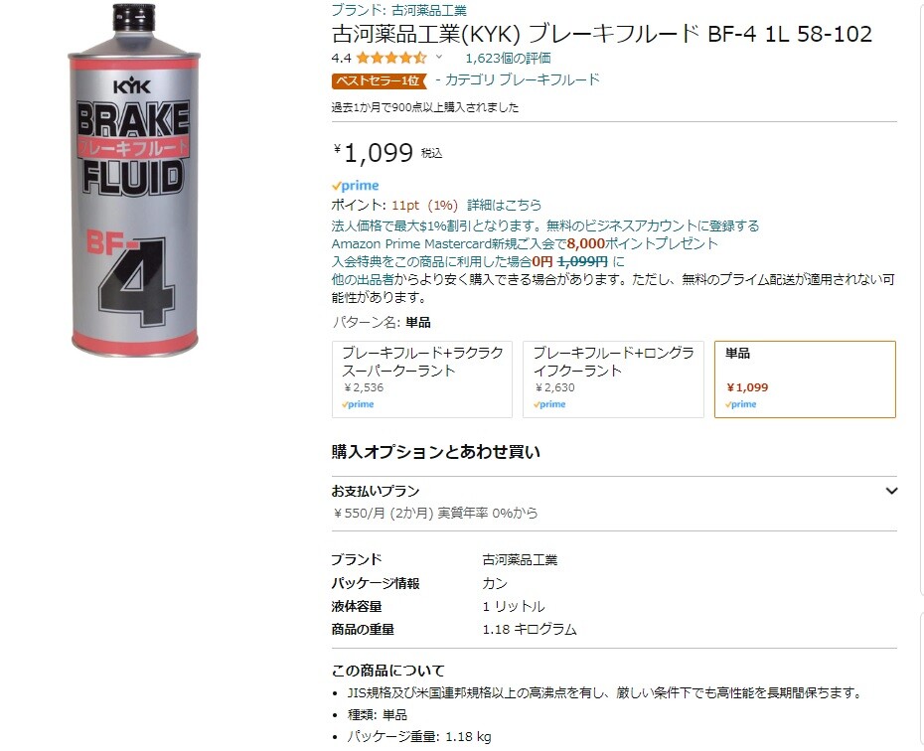
Task: Click the prime logo under the price
Action: tap(356, 186)
